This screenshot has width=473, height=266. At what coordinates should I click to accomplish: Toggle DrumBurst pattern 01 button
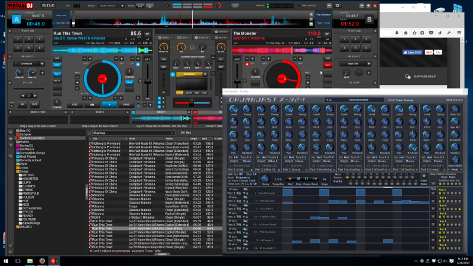(347, 178)
